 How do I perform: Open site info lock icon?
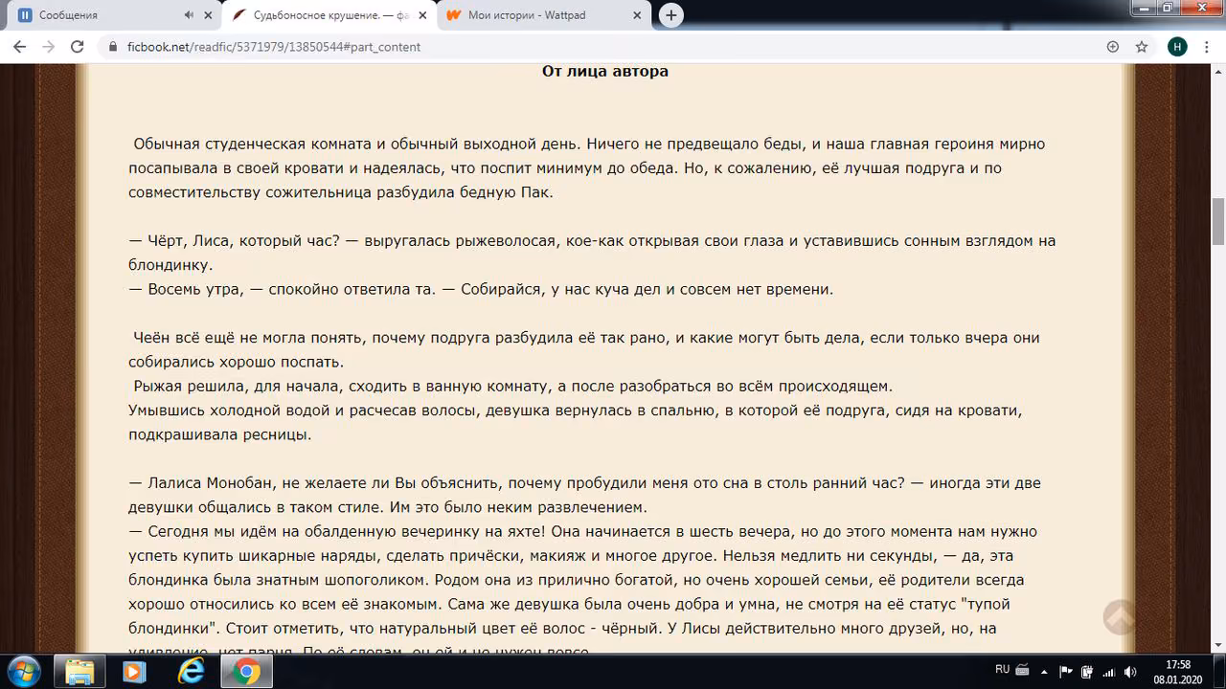112,46
